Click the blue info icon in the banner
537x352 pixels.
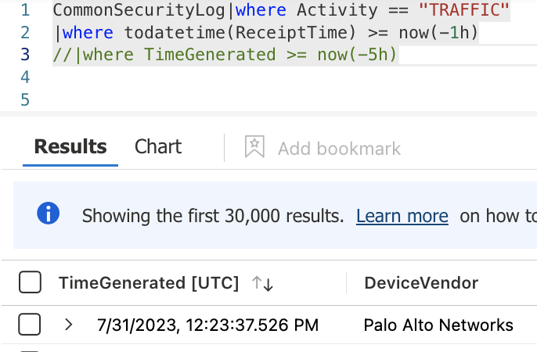[49, 214]
